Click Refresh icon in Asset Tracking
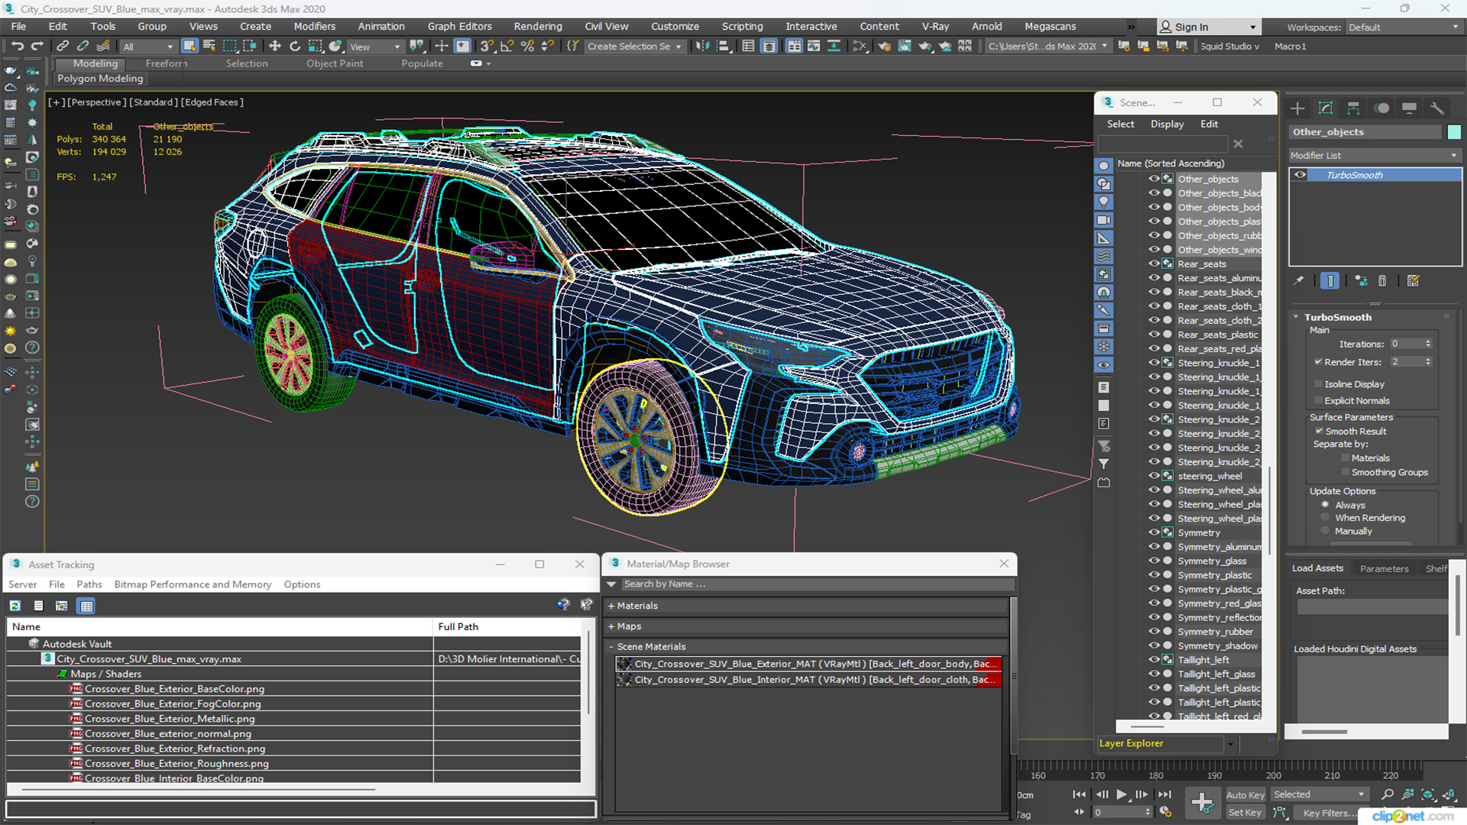This screenshot has width=1467, height=825. (15, 606)
